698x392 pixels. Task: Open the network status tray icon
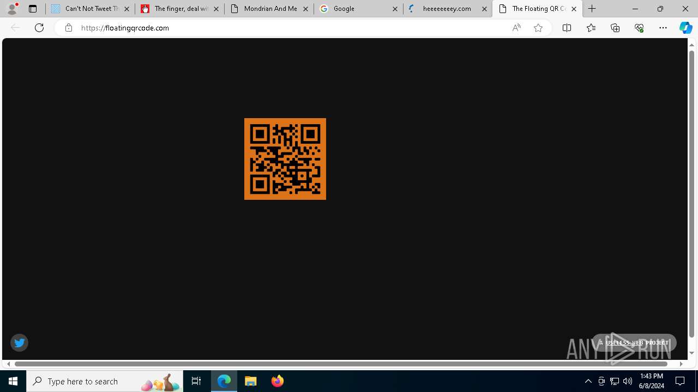pyautogui.click(x=615, y=381)
